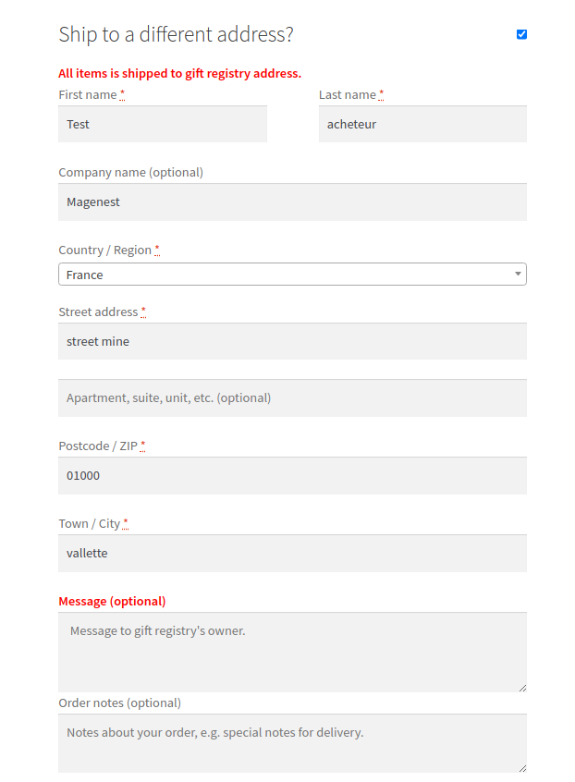575x782 pixels.
Task: Click the Message to gift registry's owner textarea
Action: tap(292, 651)
